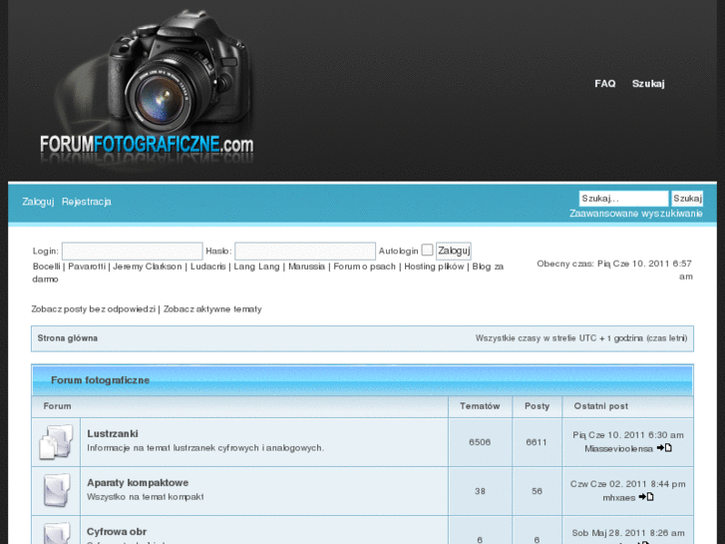Click the Zaloguj login form button
This screenshot has width=725, height=544.
[x=454, y=251]
